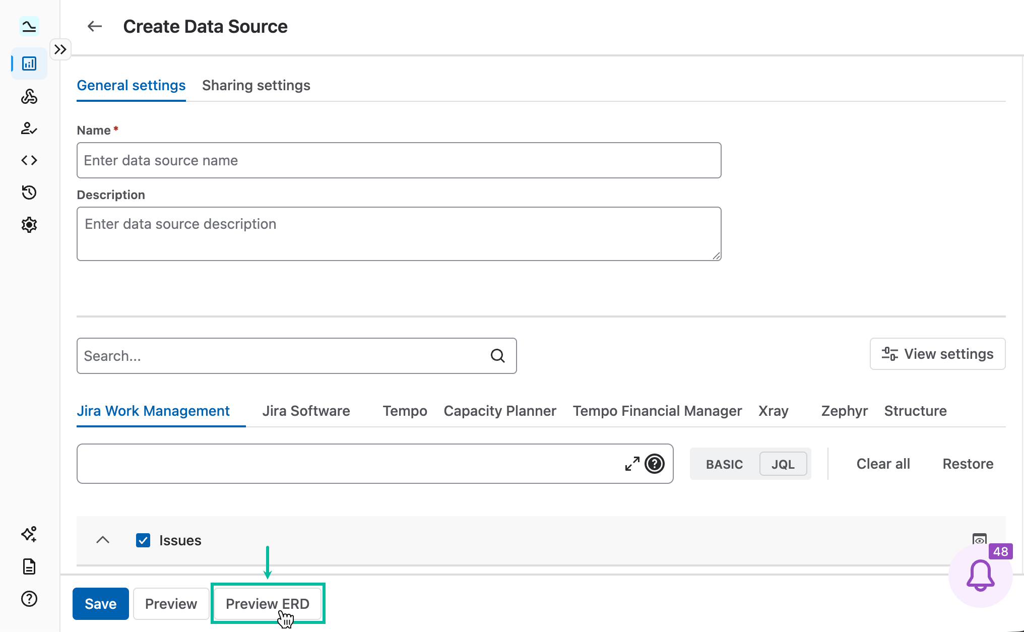Screen dimensions: 1024x632
Task: Open the Jira Software tab
Action: tap(306, 411)
